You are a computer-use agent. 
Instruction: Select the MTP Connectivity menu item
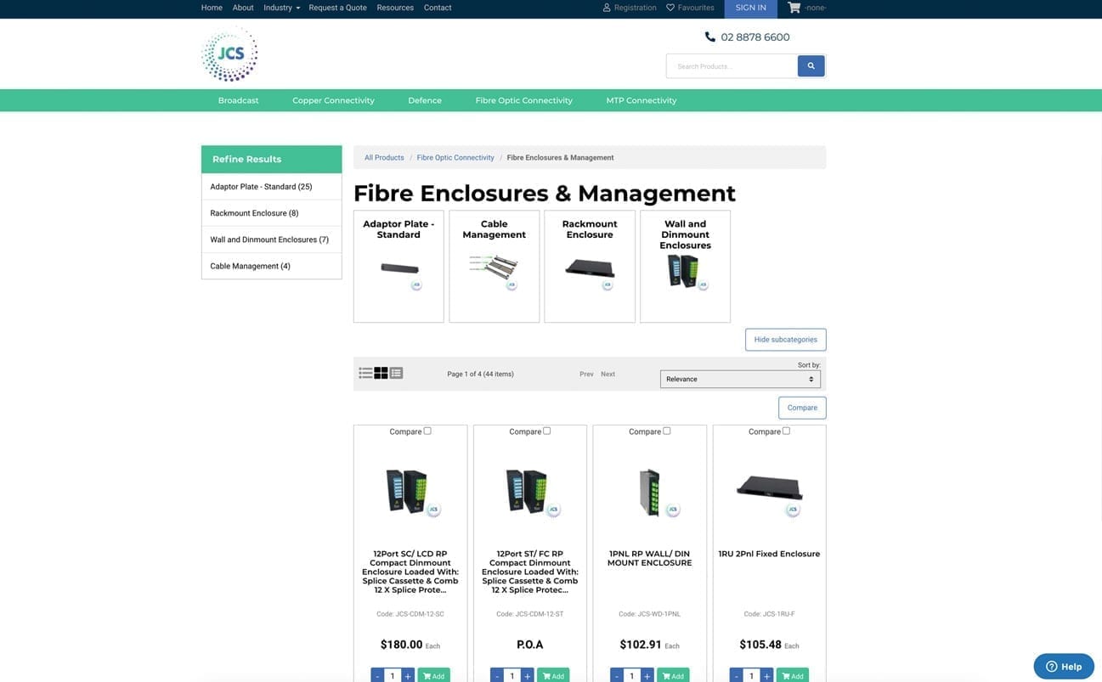point(641,99)
